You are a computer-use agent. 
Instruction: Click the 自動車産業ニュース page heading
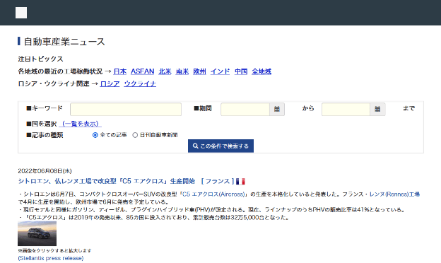click(64, 42)
